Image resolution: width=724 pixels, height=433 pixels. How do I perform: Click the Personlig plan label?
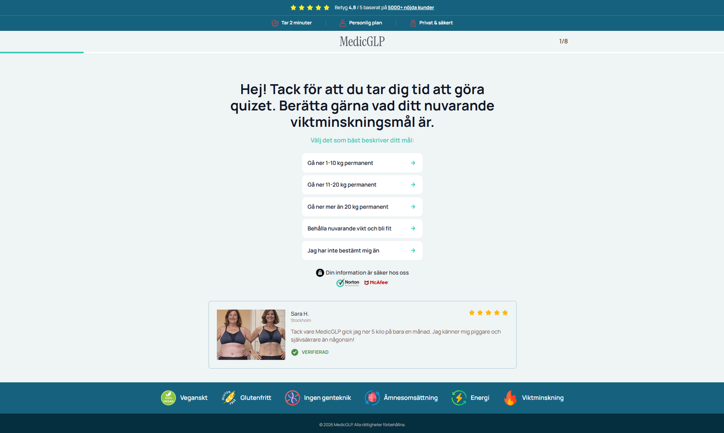366,23
